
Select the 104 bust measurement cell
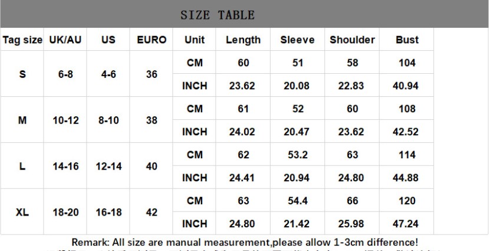coord(407,63)
